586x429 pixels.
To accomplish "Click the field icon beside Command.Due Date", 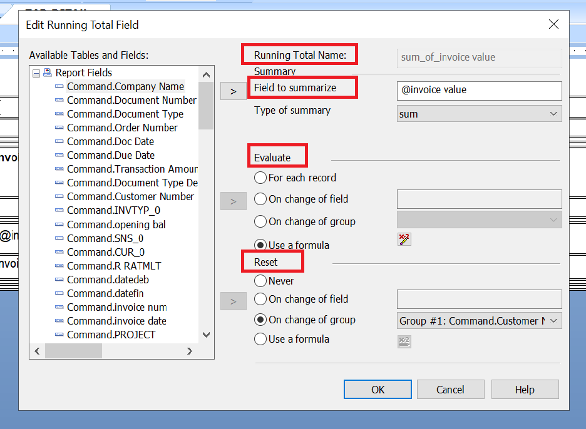I will (59, 155).
